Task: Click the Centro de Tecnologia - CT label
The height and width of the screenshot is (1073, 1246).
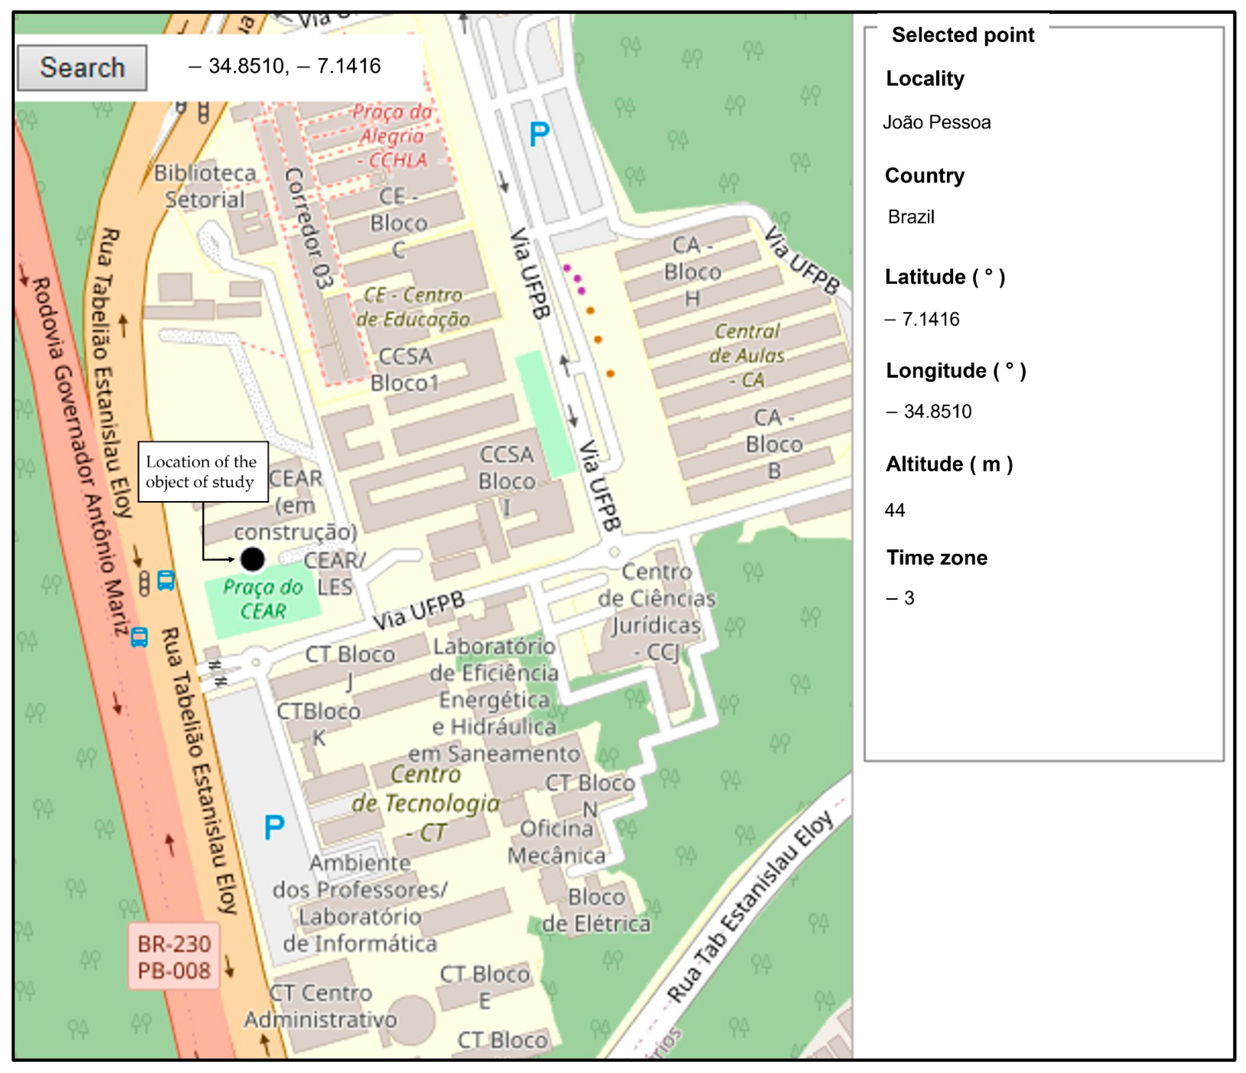Action: pos(426,803)
